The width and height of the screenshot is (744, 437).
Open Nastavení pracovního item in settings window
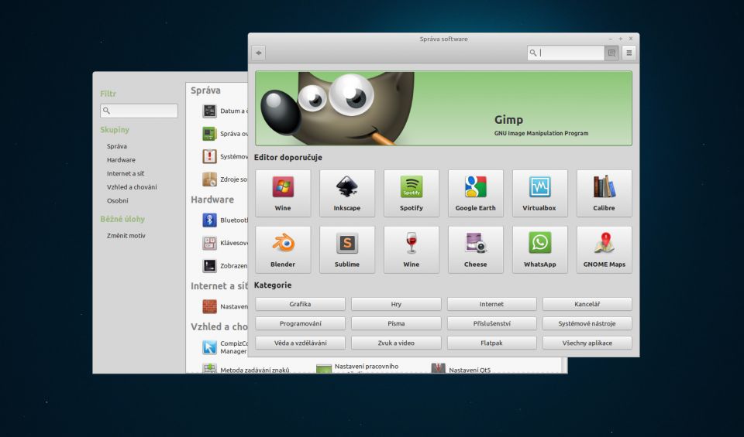point(358,368)
